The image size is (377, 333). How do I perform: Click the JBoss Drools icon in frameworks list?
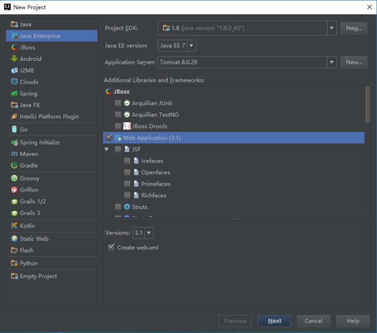point(127,126)
